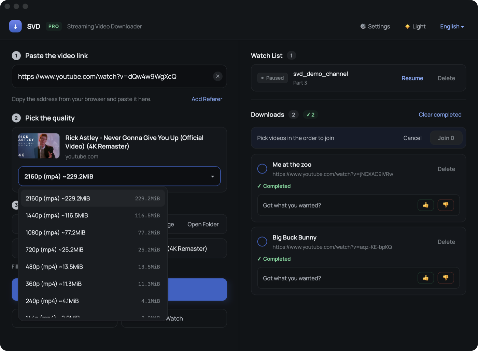Collapse the 2160p quality dropdown
This screenshot has width=478, height=351.
[x=119, y=176]
